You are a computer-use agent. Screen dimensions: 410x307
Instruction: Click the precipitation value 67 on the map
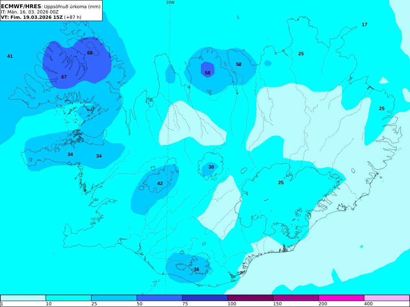click(x=64, y=77)
